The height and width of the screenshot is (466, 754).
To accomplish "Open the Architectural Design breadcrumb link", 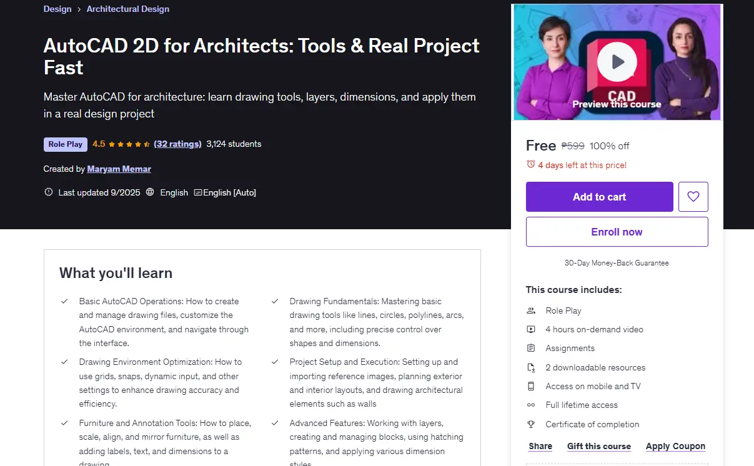I will 128,9.
